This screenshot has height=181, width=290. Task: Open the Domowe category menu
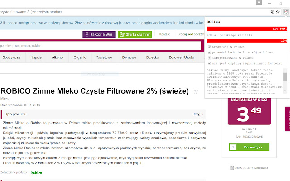(129, 57)
